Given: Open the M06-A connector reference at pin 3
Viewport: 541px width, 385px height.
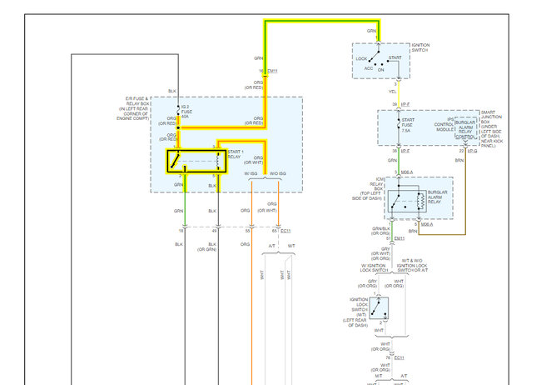Looking at the screenshot, I should tap(407, 172).
